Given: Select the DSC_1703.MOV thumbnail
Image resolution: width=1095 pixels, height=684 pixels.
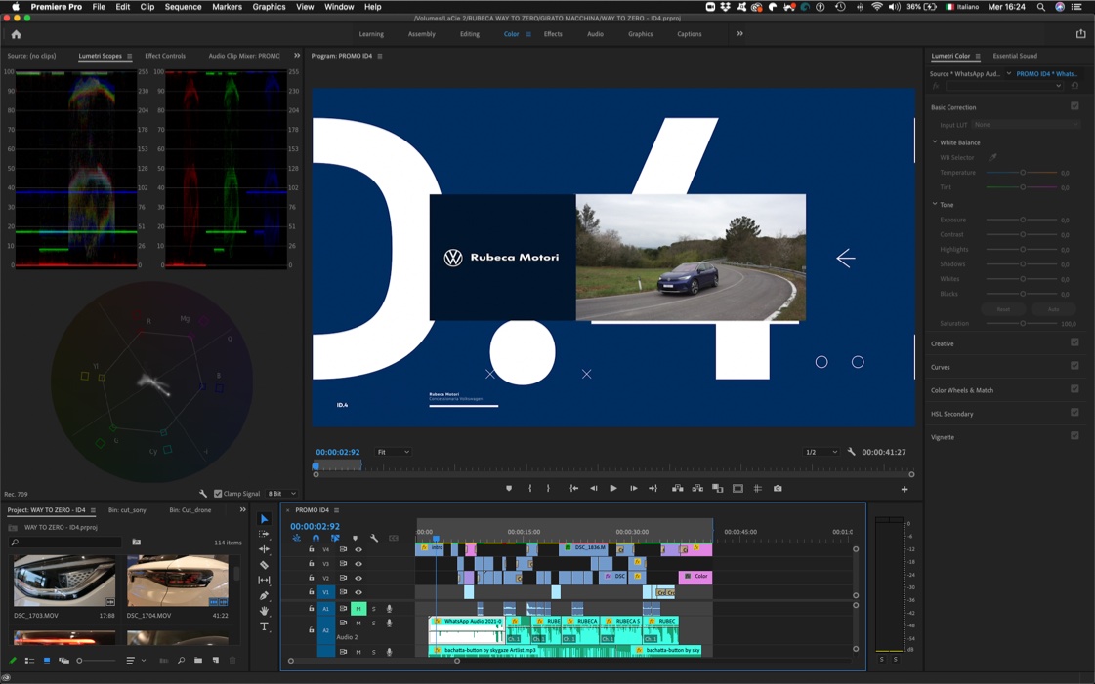Looking at the screenshot, I should 64,581.
